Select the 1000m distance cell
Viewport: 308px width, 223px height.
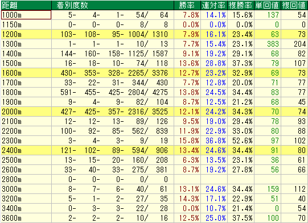(26, 15)
